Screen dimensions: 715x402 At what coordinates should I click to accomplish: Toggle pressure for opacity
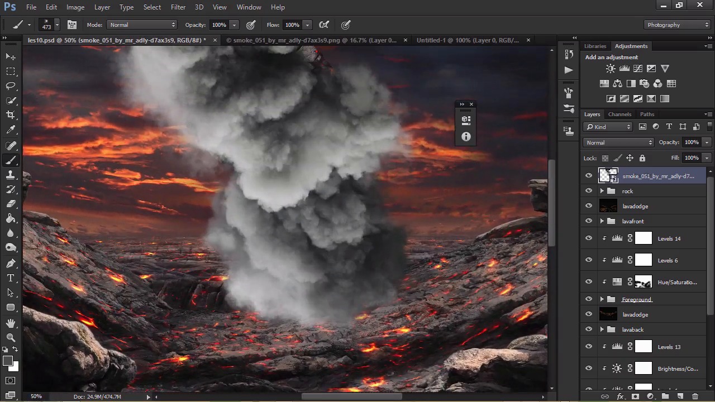[x=251, y=25]
